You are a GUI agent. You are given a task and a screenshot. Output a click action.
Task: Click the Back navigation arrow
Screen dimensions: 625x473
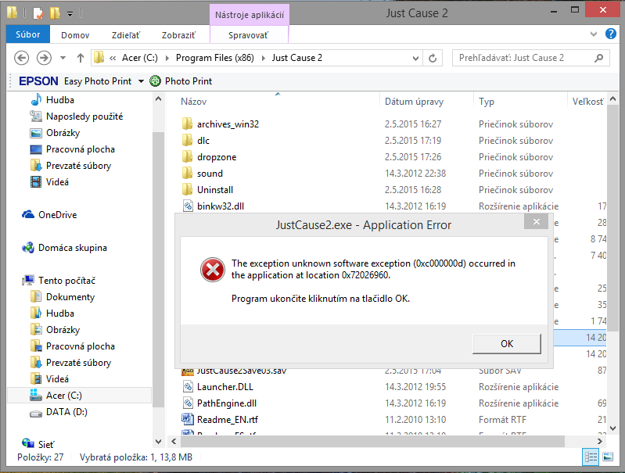coord(22,58)
